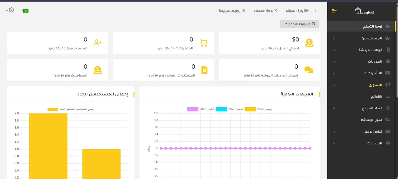
Task: Click the add-user icon on المستخدمون card
Action: point(98,43)
